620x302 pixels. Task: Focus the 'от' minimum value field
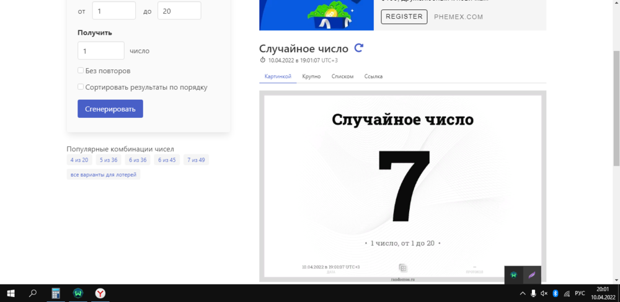[x=114, y=11]
